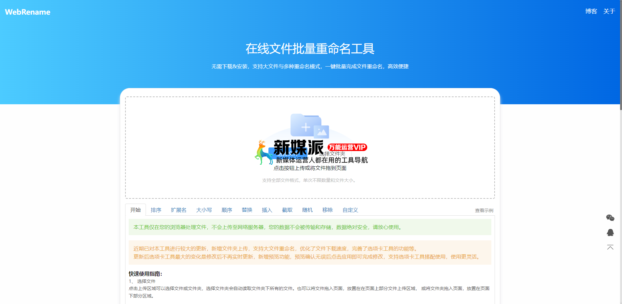Viewport: 622px width, 304px height.
Task: Open the 自定义 tab
Action: 350,210
